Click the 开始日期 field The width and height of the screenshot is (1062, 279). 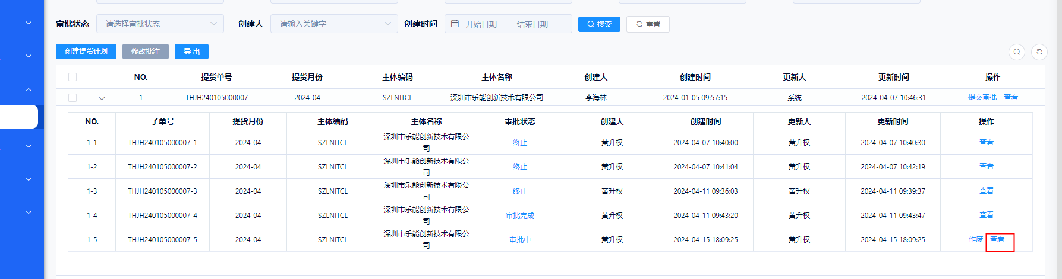481,24
